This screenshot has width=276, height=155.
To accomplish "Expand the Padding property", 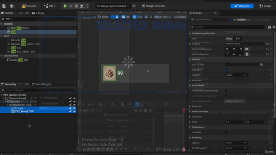I will pyautogui.click(x=190, y=44).
